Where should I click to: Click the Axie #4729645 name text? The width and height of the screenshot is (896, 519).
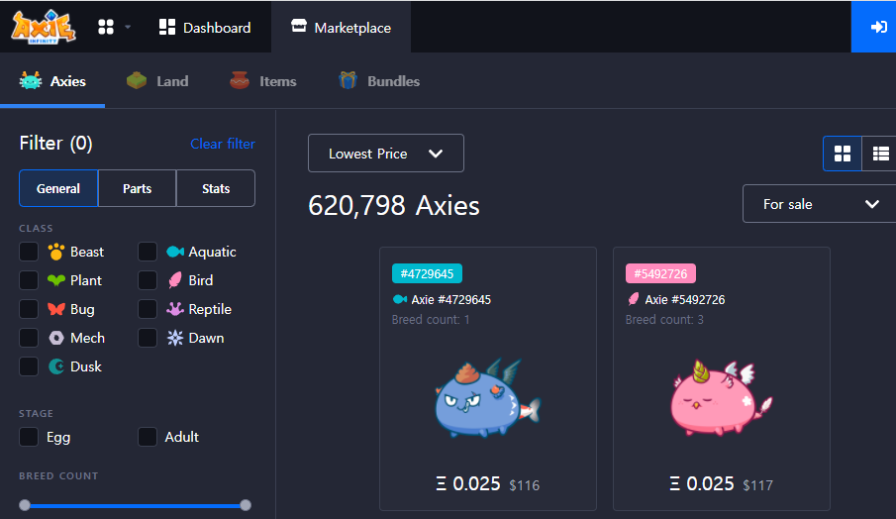pos(450,299)
